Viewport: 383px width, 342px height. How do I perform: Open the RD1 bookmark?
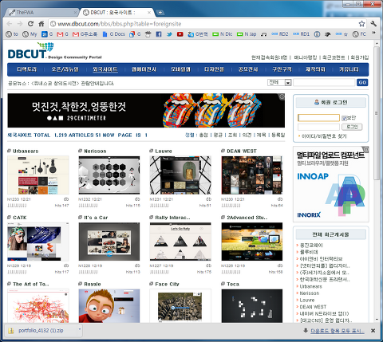click(301, 34)
